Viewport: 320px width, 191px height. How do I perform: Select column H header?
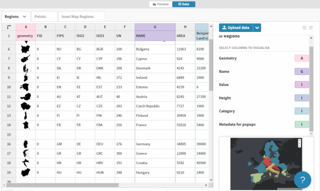[x=185, y=27]
